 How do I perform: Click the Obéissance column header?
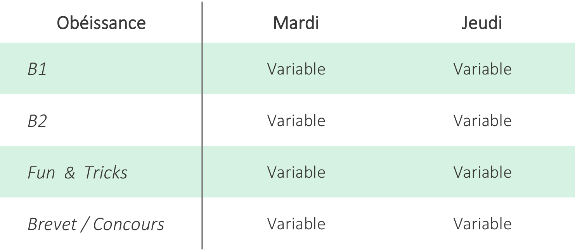click(x=101, y=23)
